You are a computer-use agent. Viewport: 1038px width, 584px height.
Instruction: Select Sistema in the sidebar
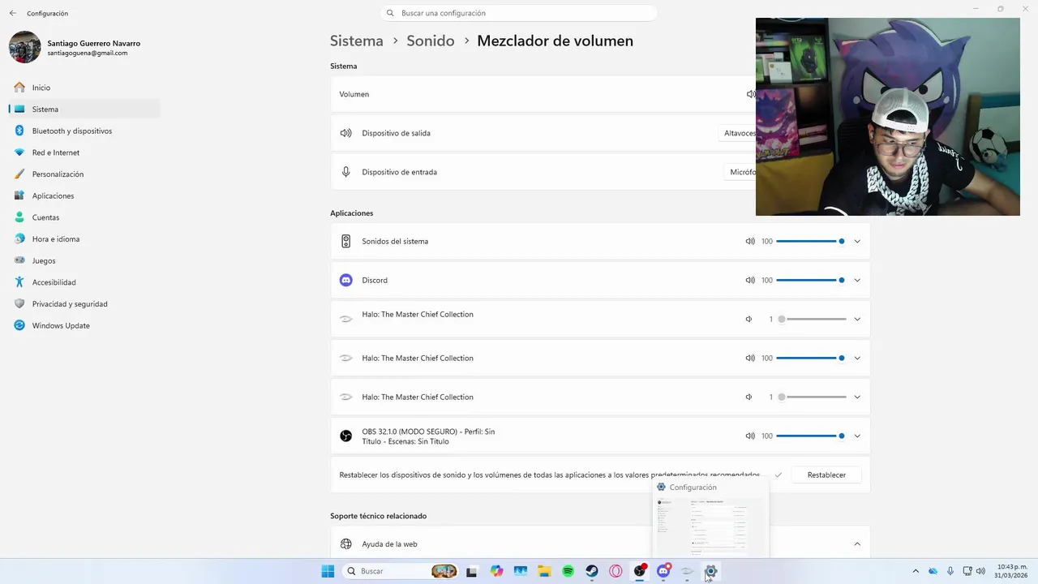(84, 109)
